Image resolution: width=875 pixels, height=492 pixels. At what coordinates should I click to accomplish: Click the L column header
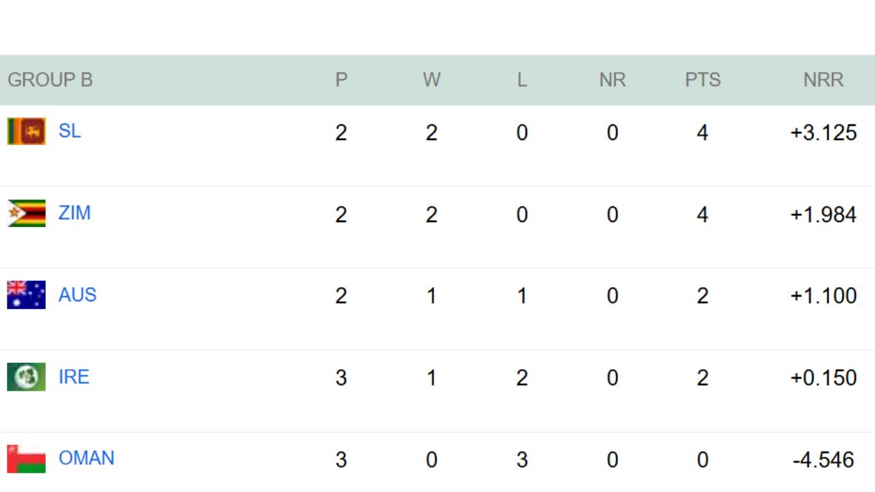pos(522,80)
